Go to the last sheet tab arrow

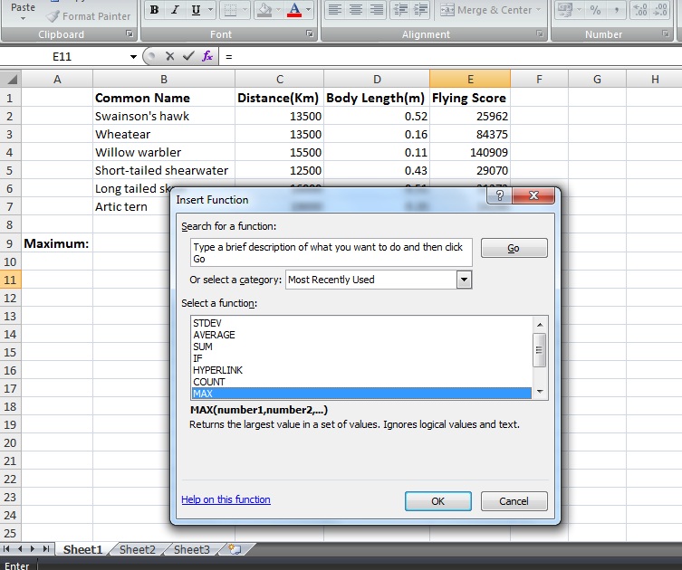click(45, 549)
